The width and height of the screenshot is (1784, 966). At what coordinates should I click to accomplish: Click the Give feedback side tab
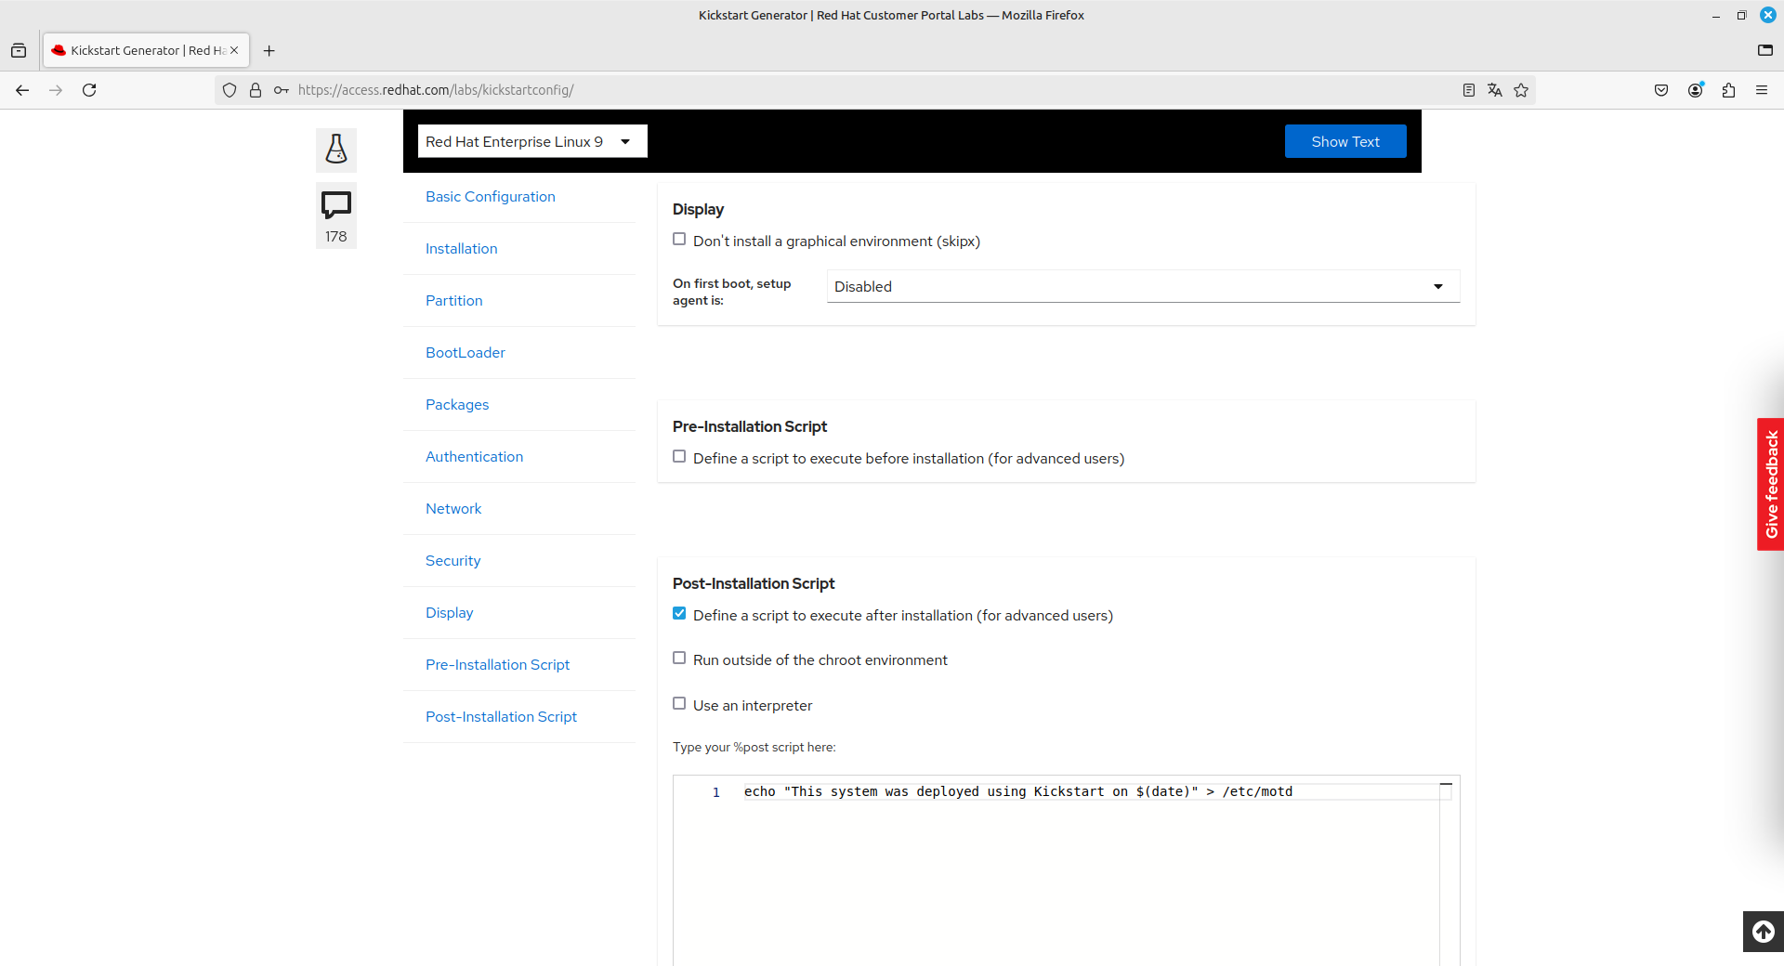tap(1771, 484)
